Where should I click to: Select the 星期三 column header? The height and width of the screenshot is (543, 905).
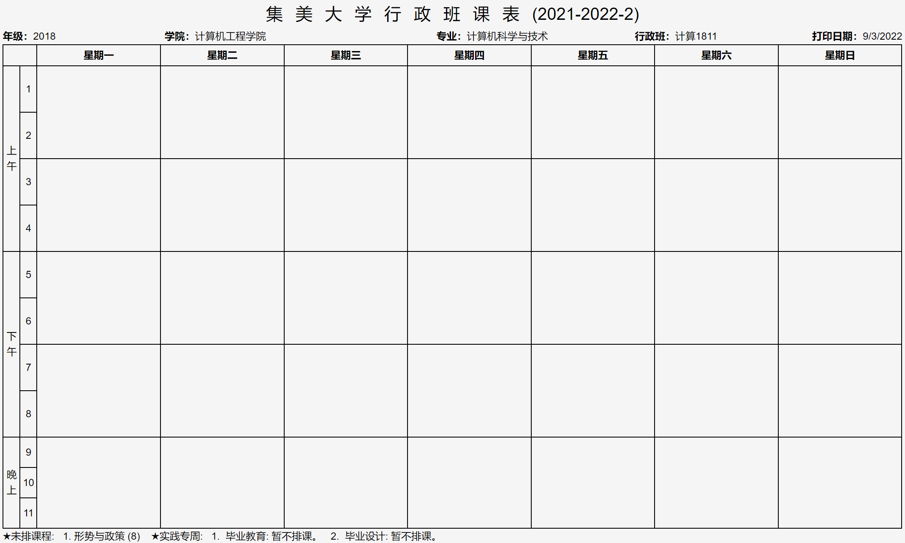[346, 55]
